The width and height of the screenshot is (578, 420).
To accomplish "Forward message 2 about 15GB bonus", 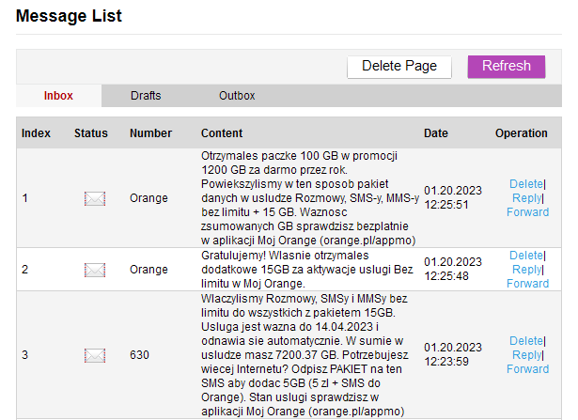I will tap(527, 284).
